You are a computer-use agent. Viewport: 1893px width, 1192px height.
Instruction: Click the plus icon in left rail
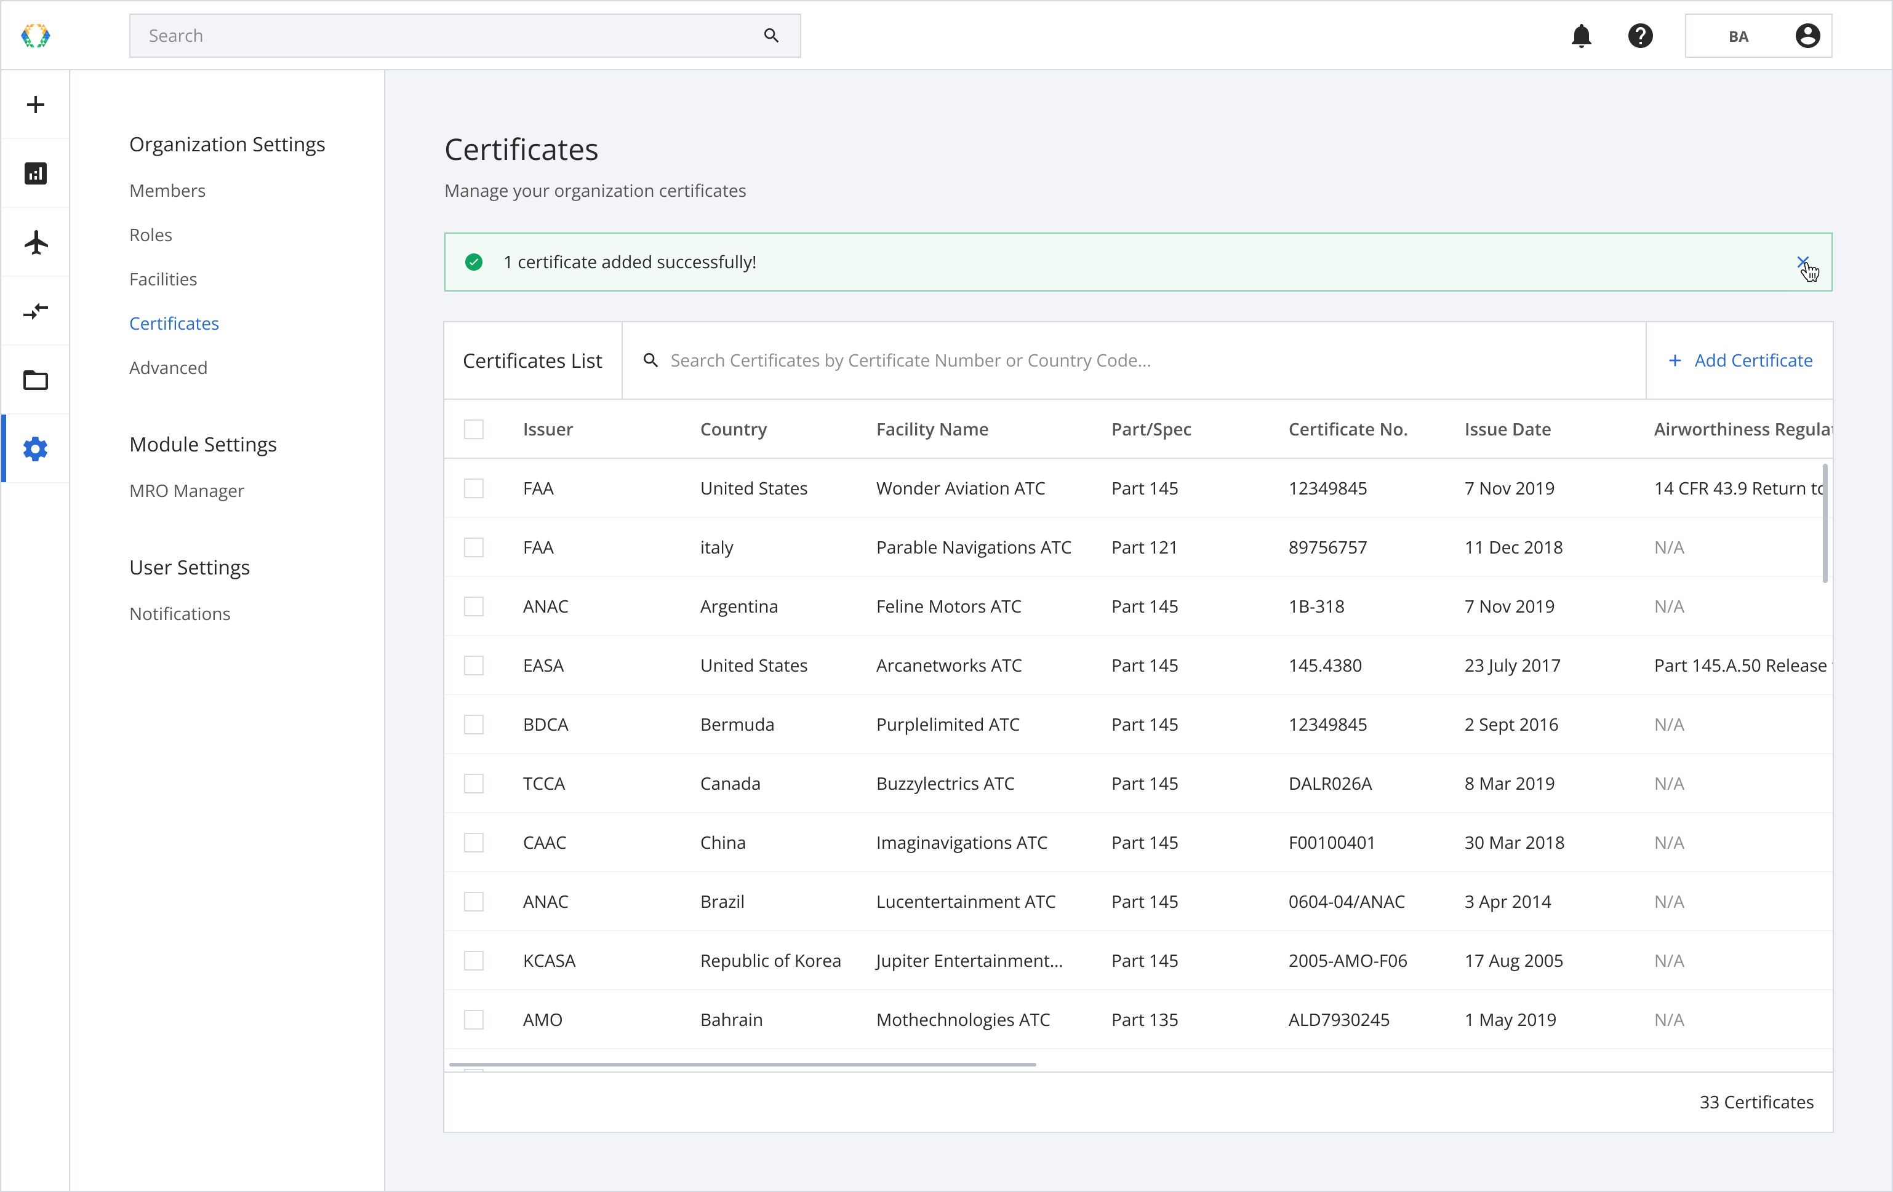pyautogui.click(x=35, y=105)
